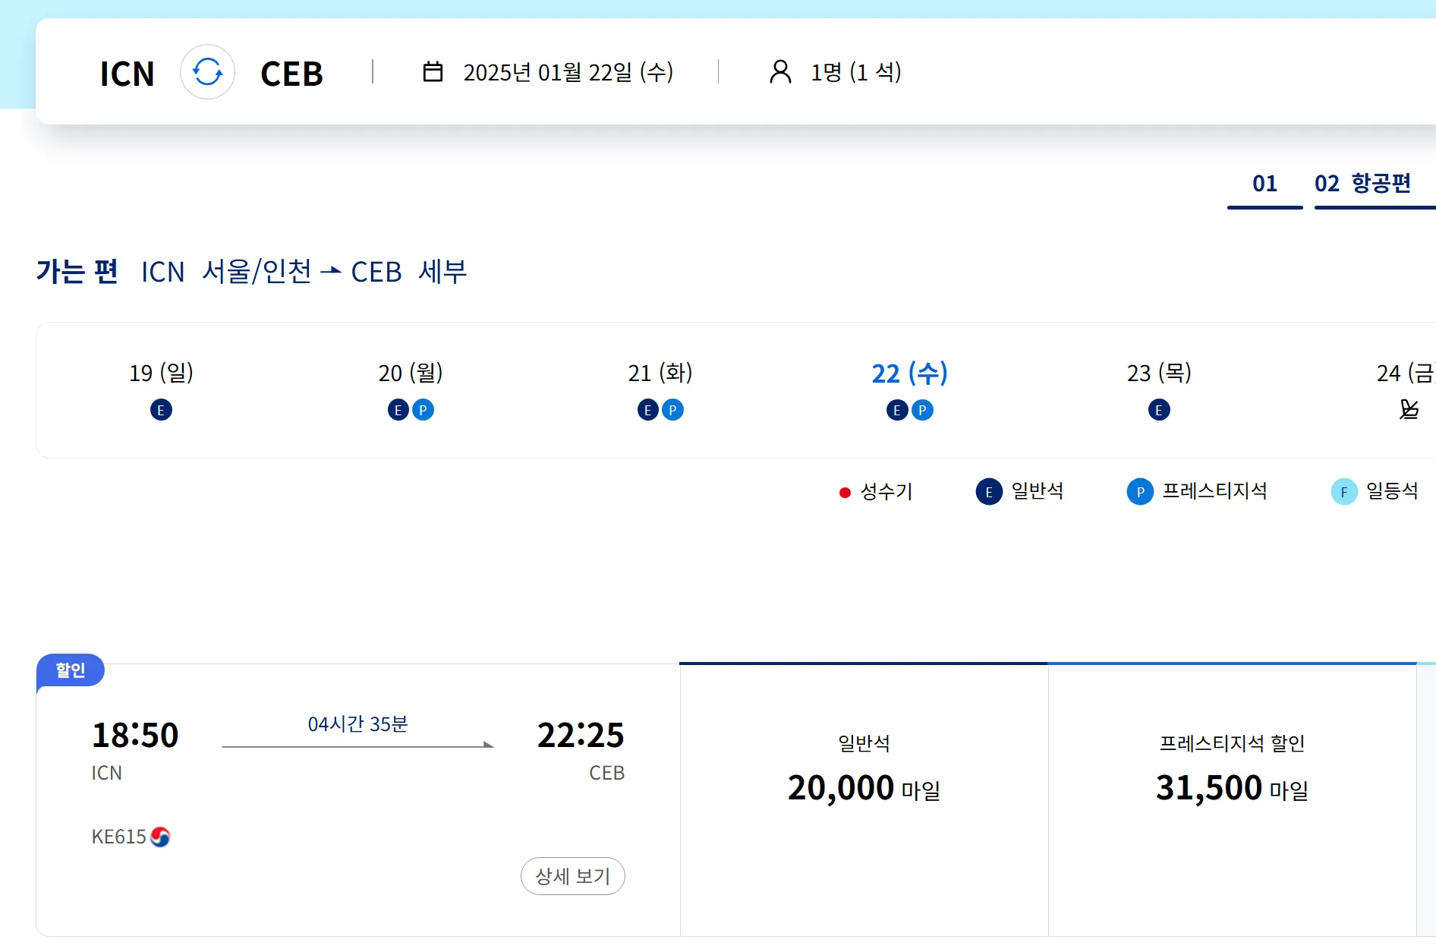Click the P prestige badge under 20 (월)

point(423,410)
